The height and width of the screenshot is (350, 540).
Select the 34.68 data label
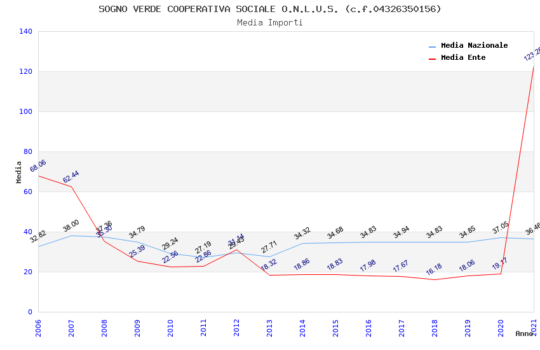(x=335, y=233)
